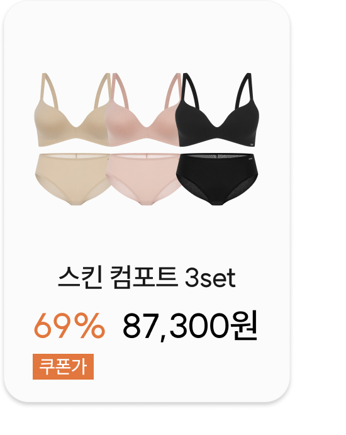Click the orange 69% discount rate

pyautogui.click(x=69, y=325)
